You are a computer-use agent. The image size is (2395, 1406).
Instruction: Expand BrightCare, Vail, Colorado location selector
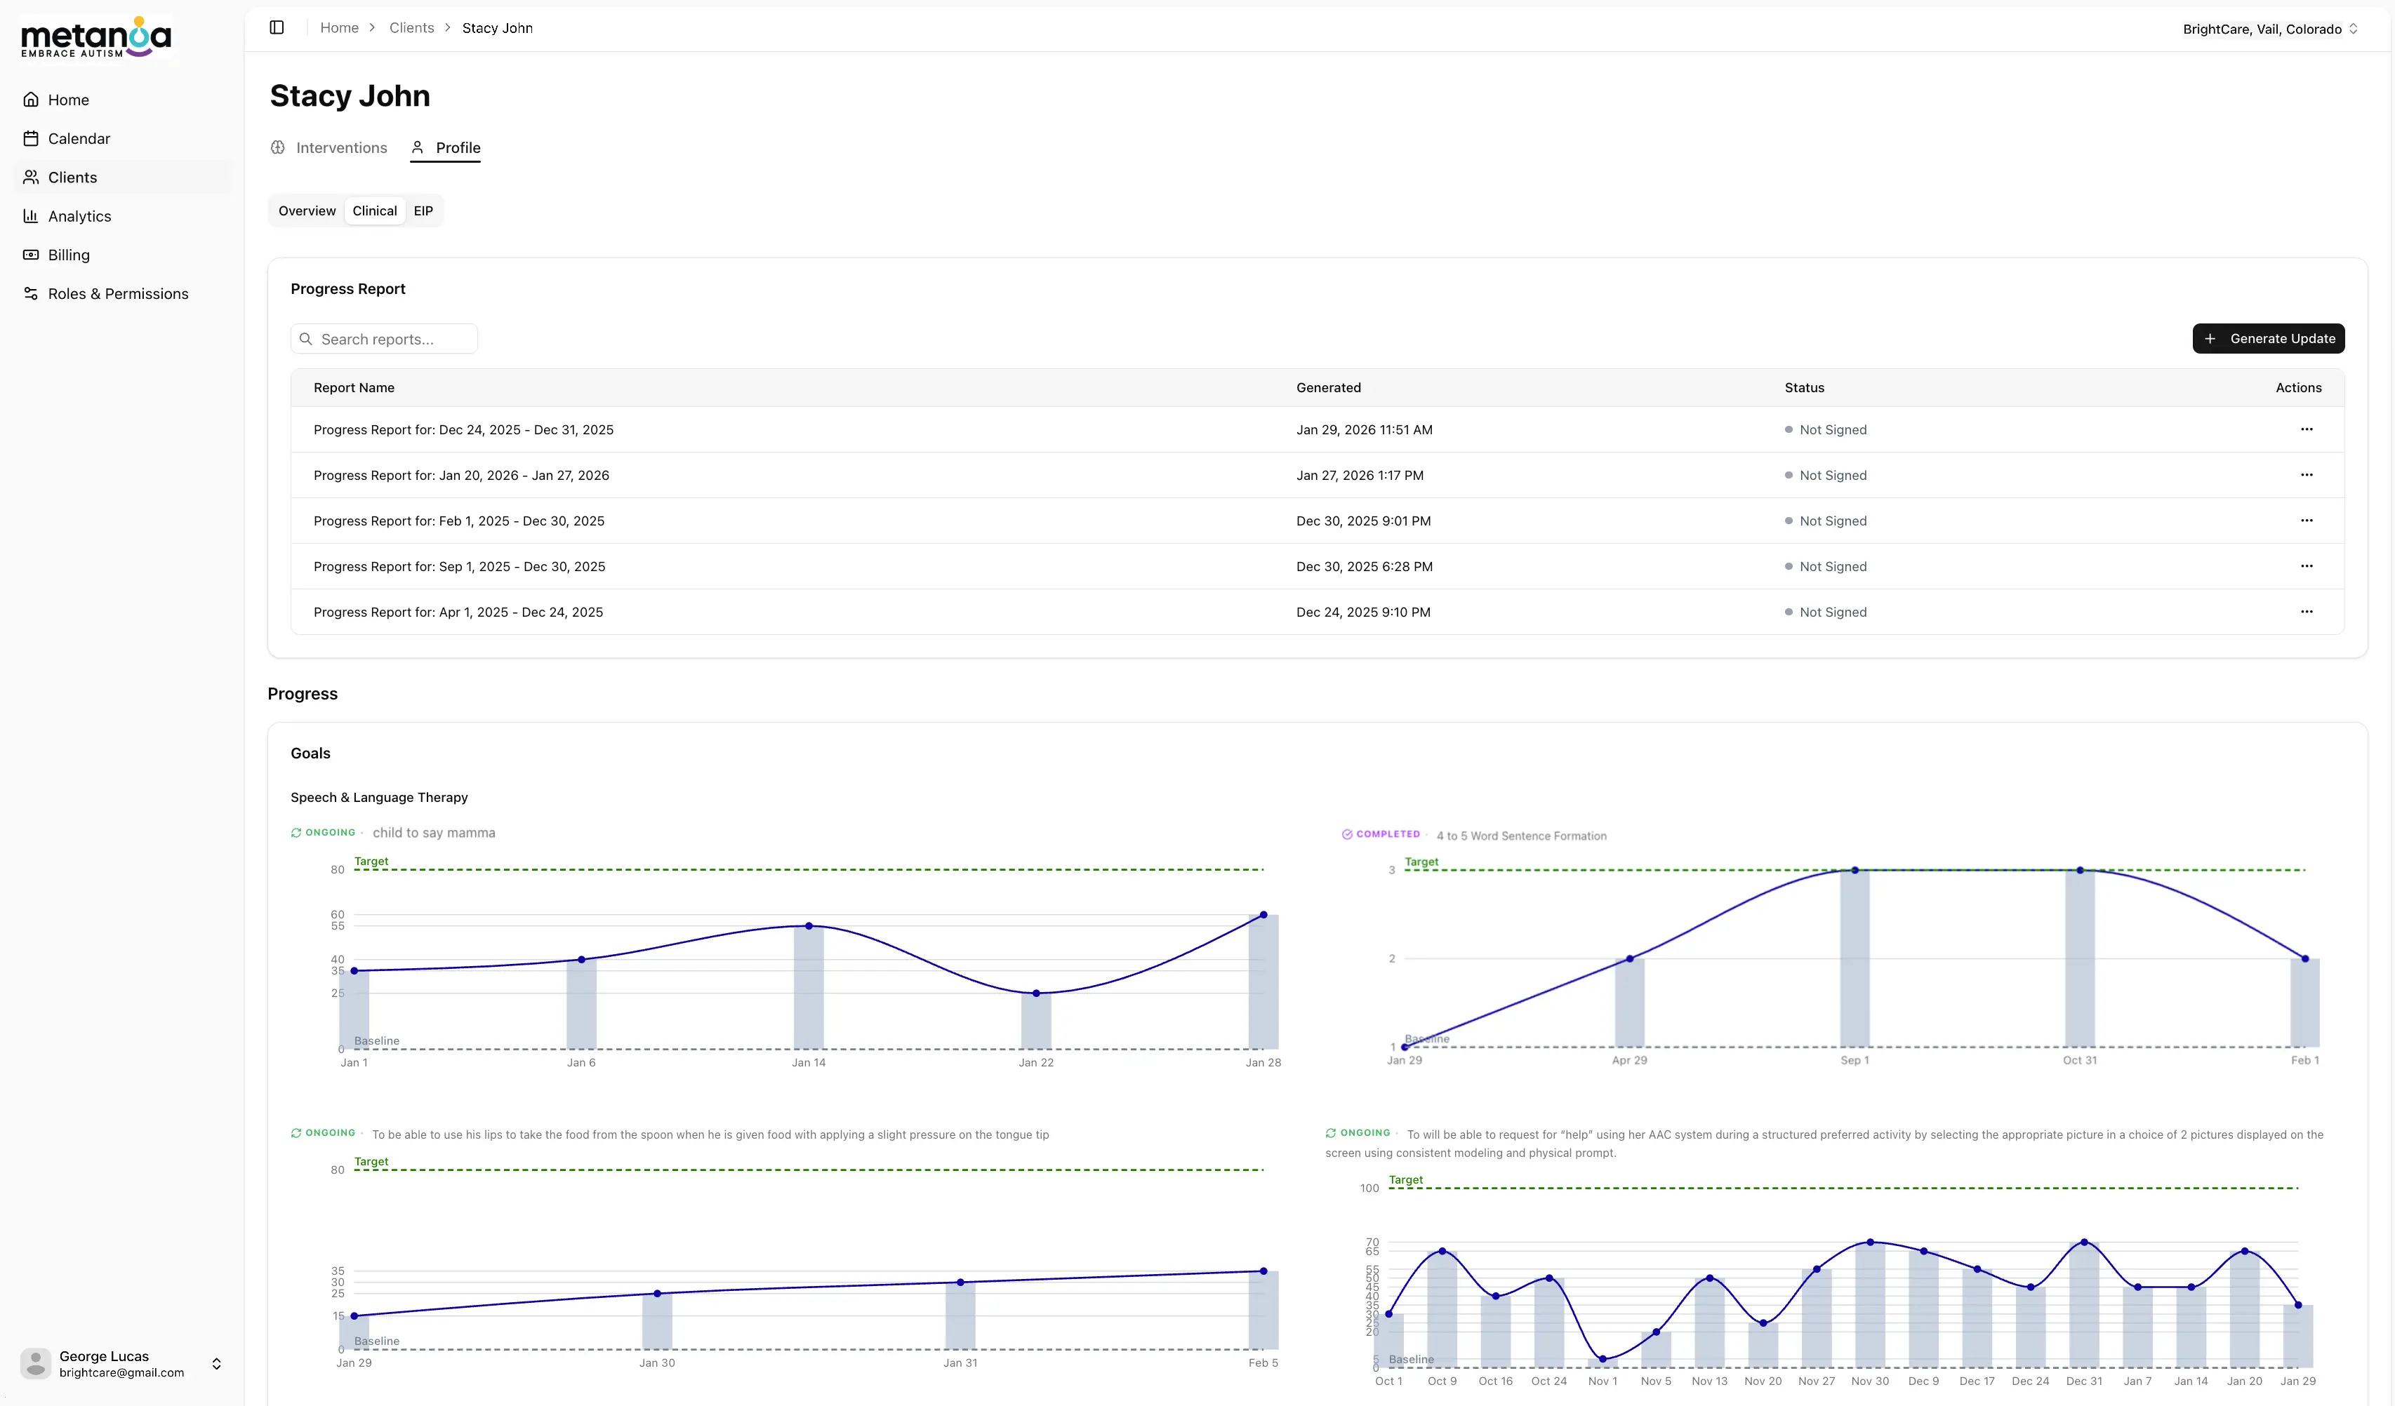point(2269,29)
